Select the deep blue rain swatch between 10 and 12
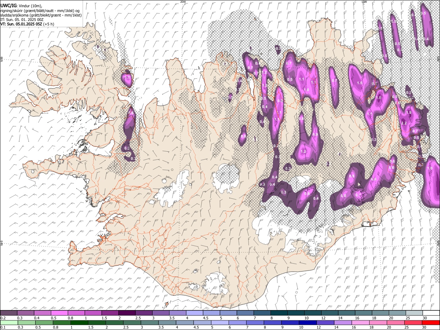This screenshot has height=330, width=440. click(308, 322)
